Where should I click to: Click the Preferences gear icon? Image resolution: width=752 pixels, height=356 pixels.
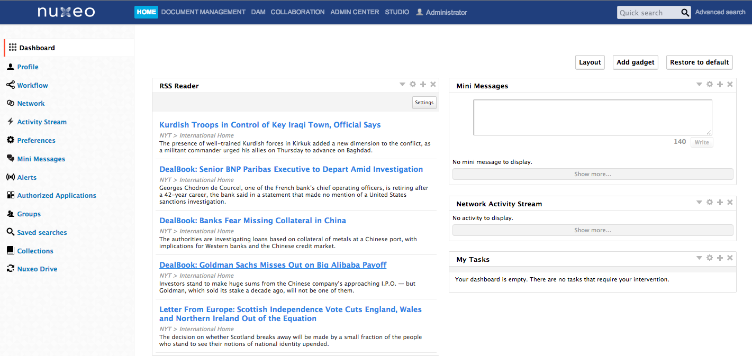coord(11,140)
